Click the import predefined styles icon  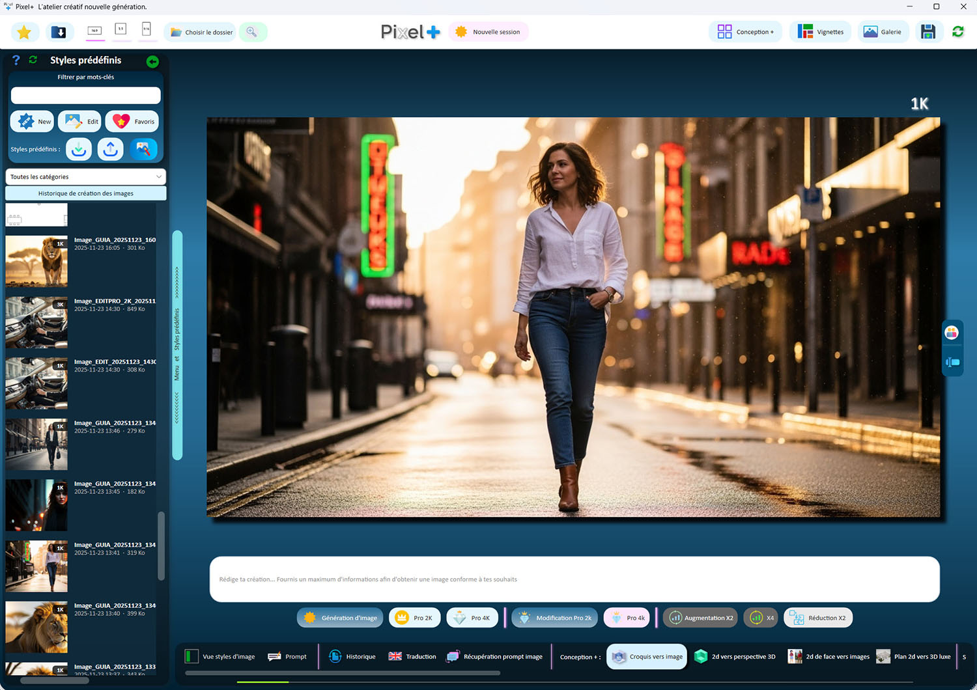click(x=79, y=149)
